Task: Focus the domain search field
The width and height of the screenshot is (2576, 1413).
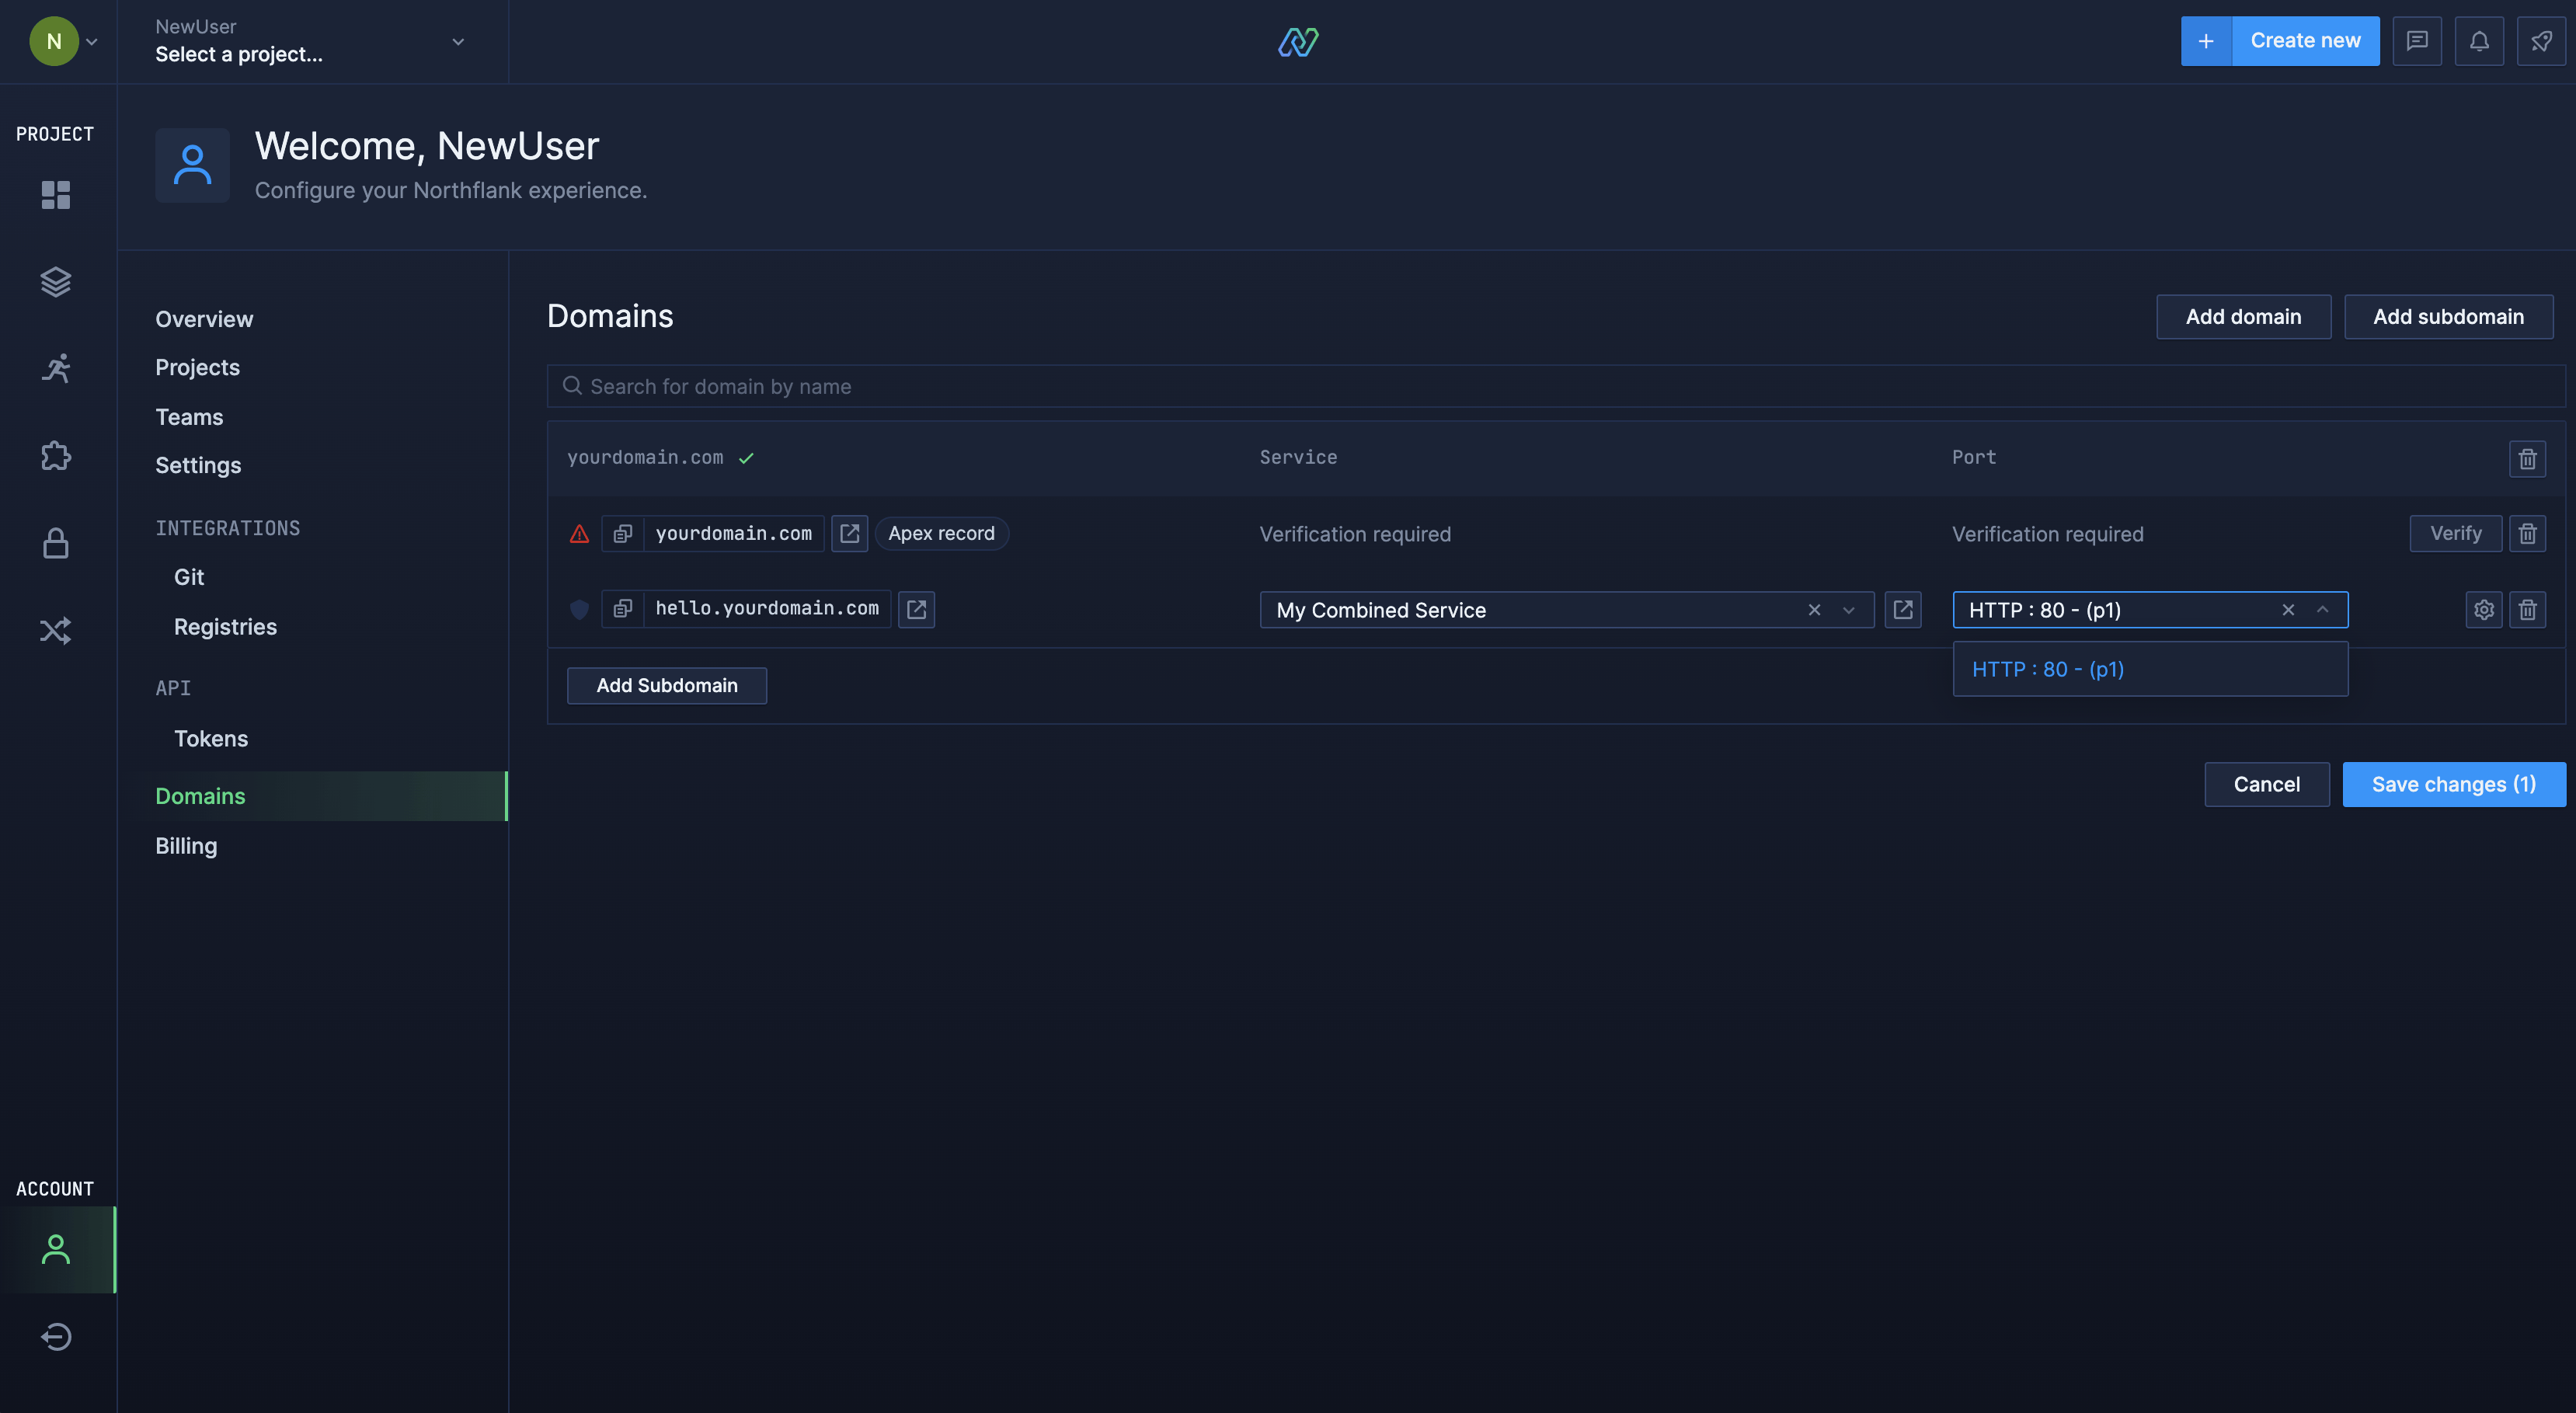Action: [x=1555, y=386]
